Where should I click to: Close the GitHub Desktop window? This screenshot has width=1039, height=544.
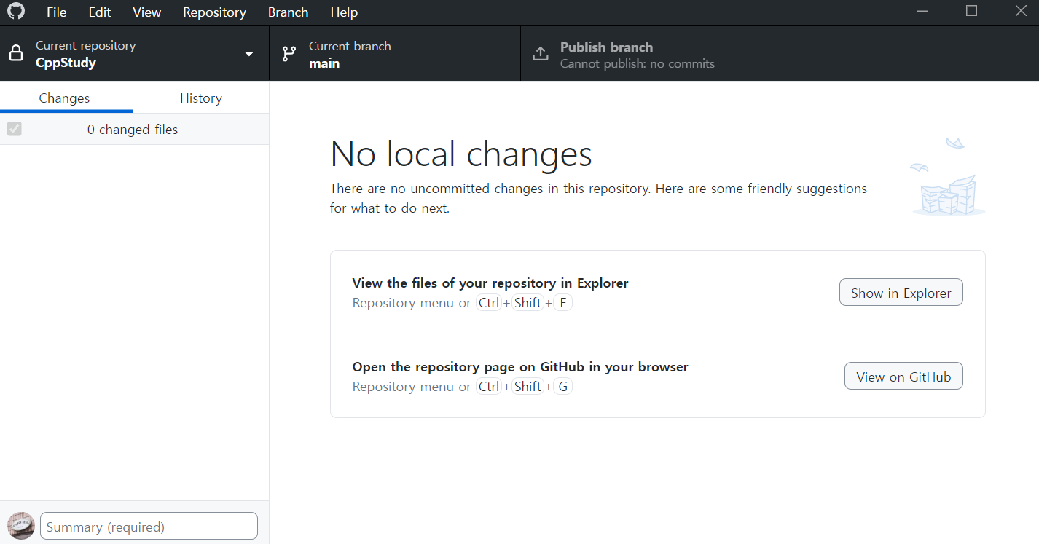(1020, 12)
